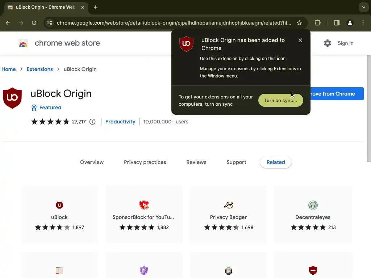Close the uBlock Origin browser tab
This screenshot has height=278, width=371.
pos(83,7)
